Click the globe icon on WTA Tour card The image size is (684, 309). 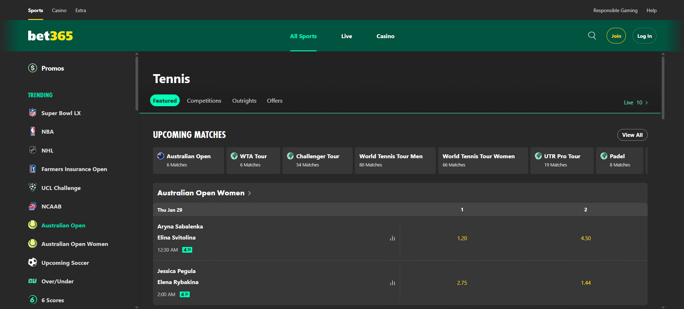(234, 156)
